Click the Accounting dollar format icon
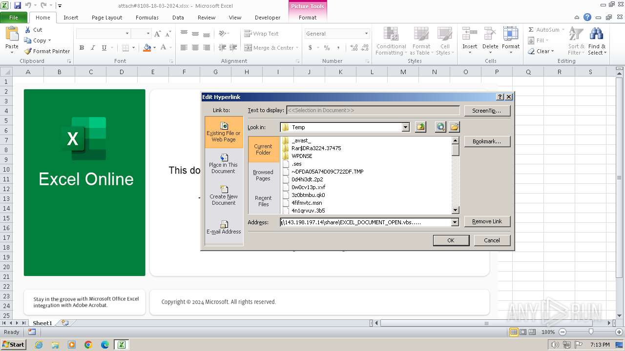 click(x=310, y=48)
